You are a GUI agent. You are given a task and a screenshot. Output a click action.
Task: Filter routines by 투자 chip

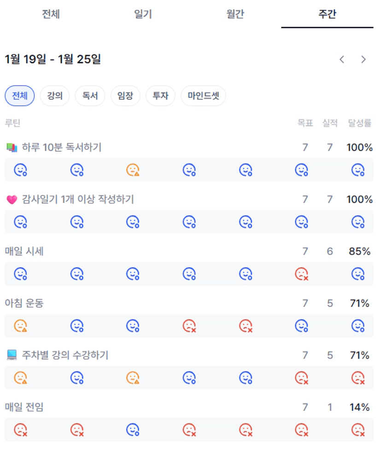(160, 96)
